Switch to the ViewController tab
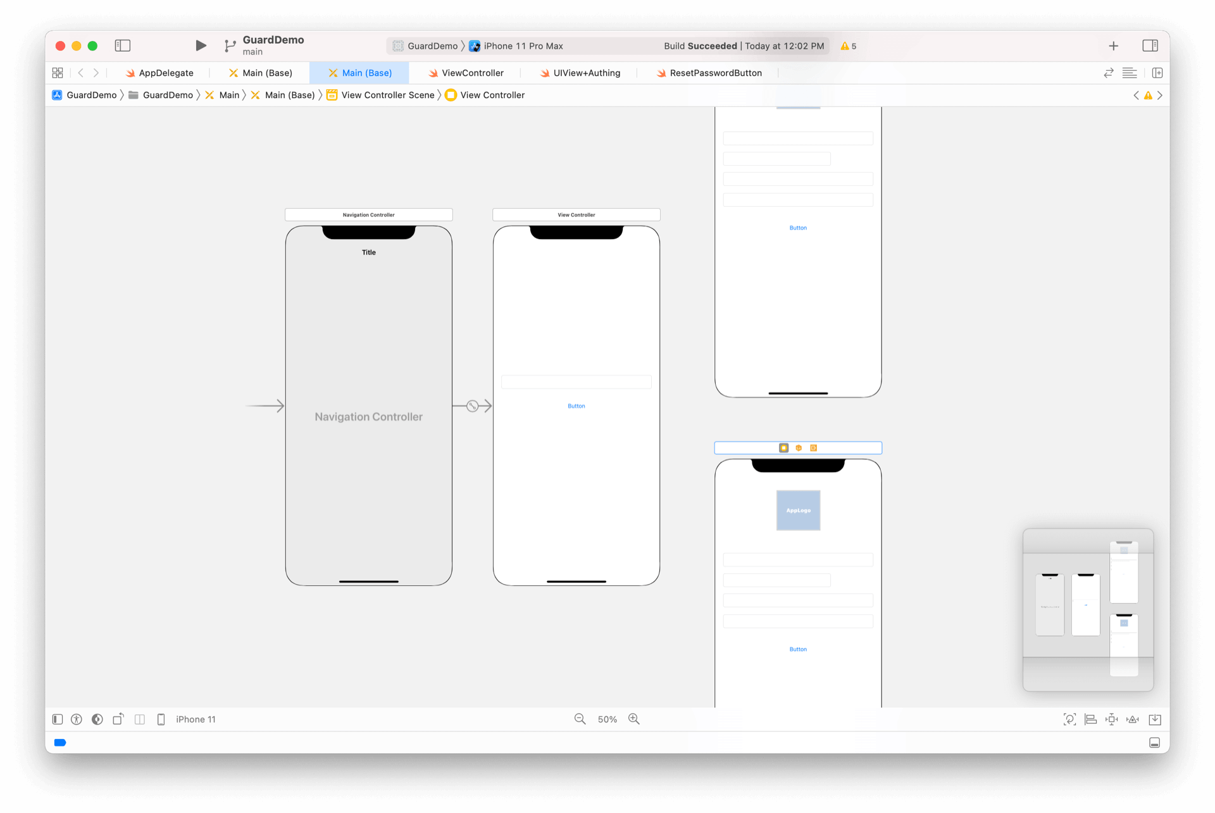Image resolution: width=1215 pixels, height=813 pixels. pos(472,73)
